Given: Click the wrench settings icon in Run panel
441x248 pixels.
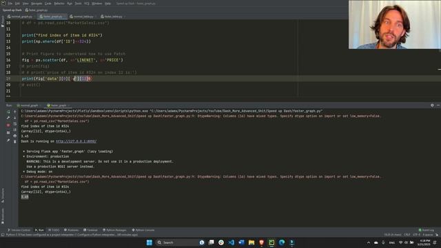Looking at the screenshot, I should click(x=8, y=118).
